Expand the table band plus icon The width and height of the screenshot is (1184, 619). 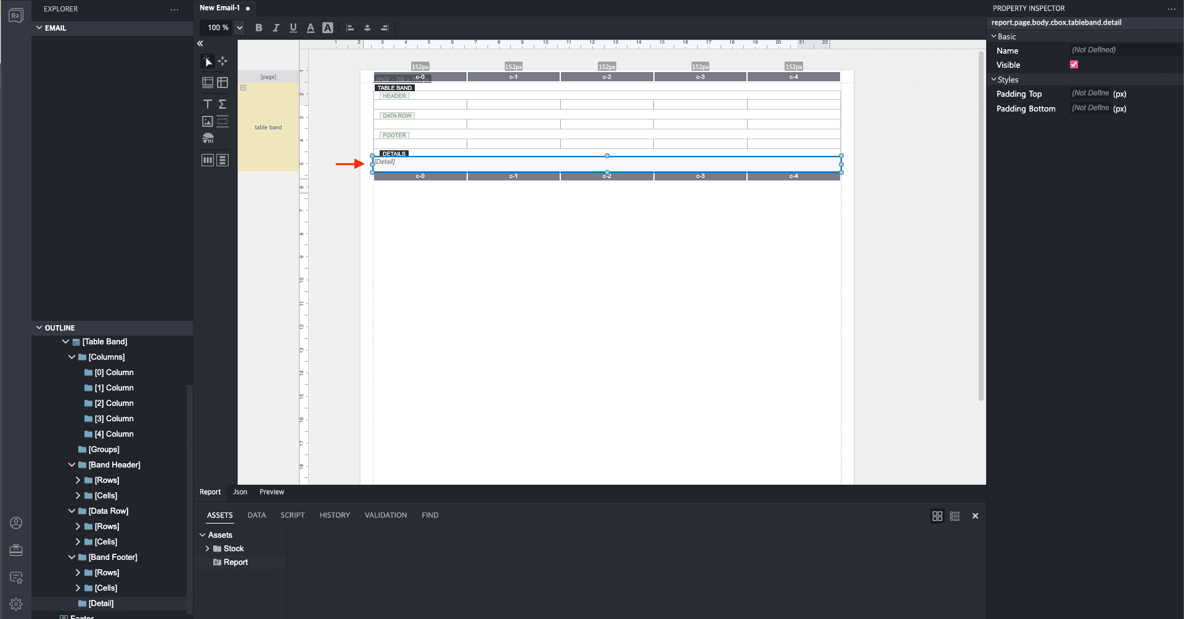[243, 88]
